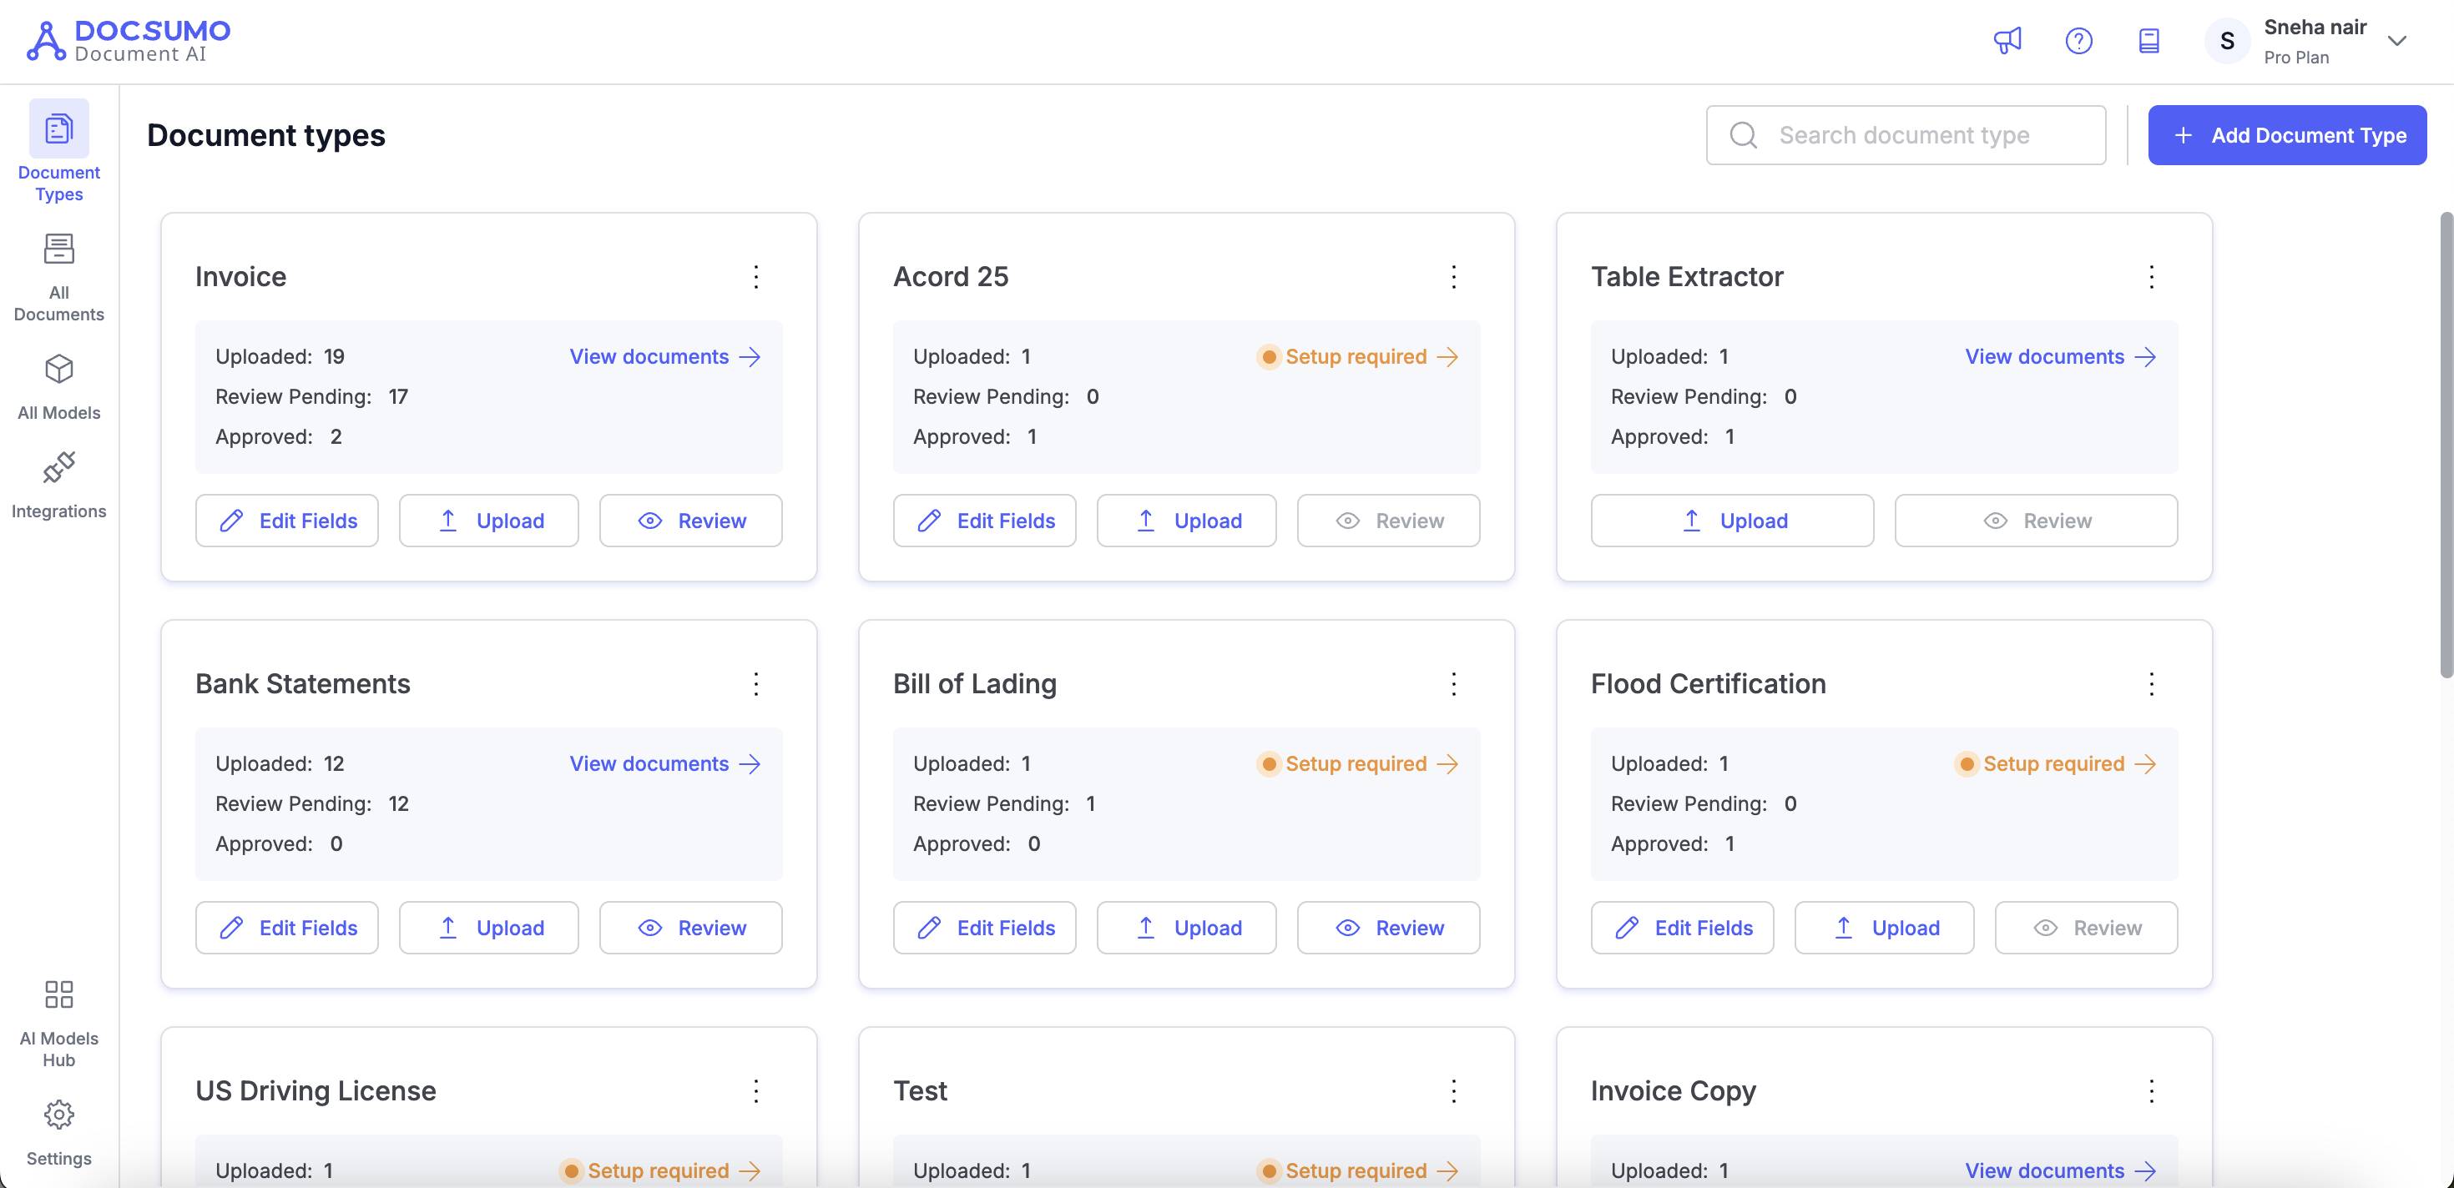Click the Flood Certification card title
2454x1188 pixels.
(1708, 683)
